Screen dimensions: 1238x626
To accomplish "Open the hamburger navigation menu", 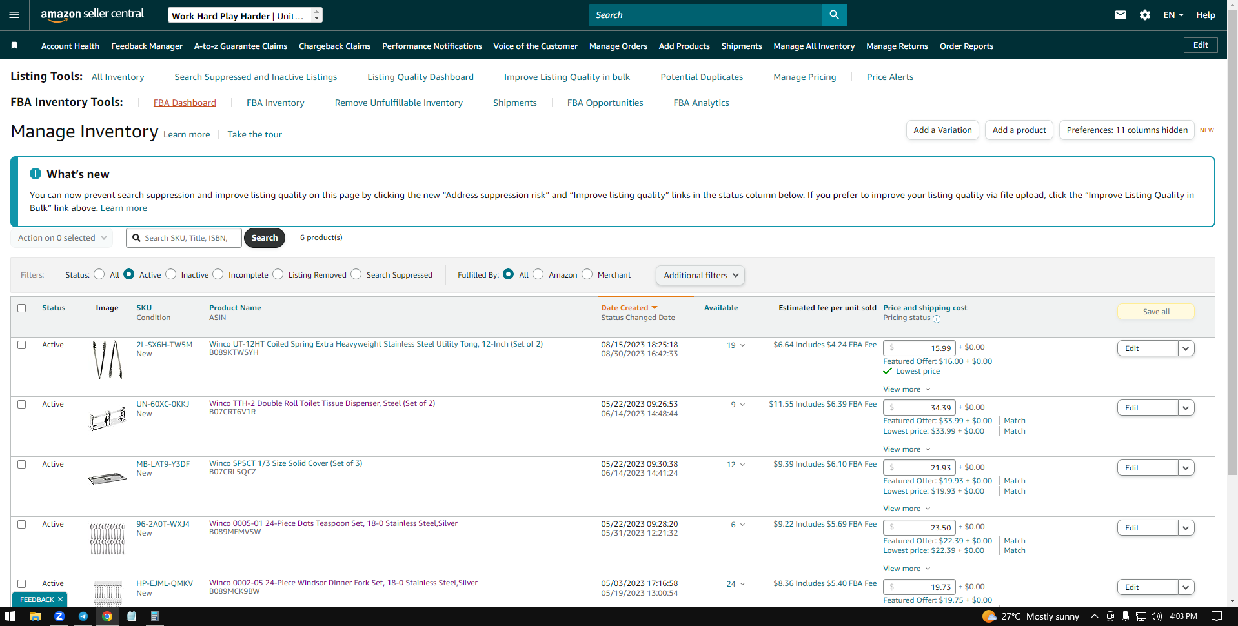I will 14,15.
